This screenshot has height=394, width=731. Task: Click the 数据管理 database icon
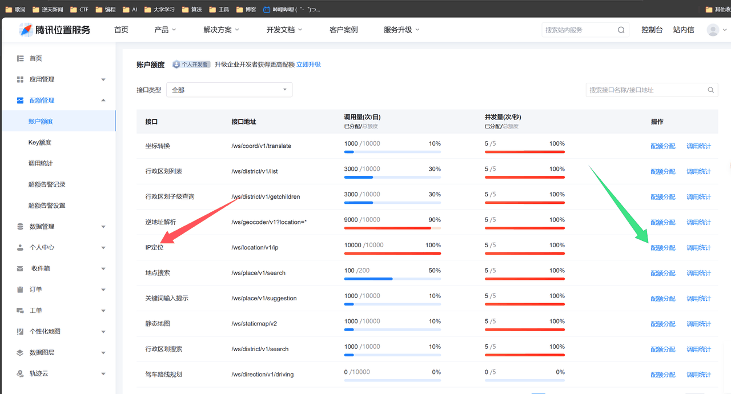tap(20, 227)
